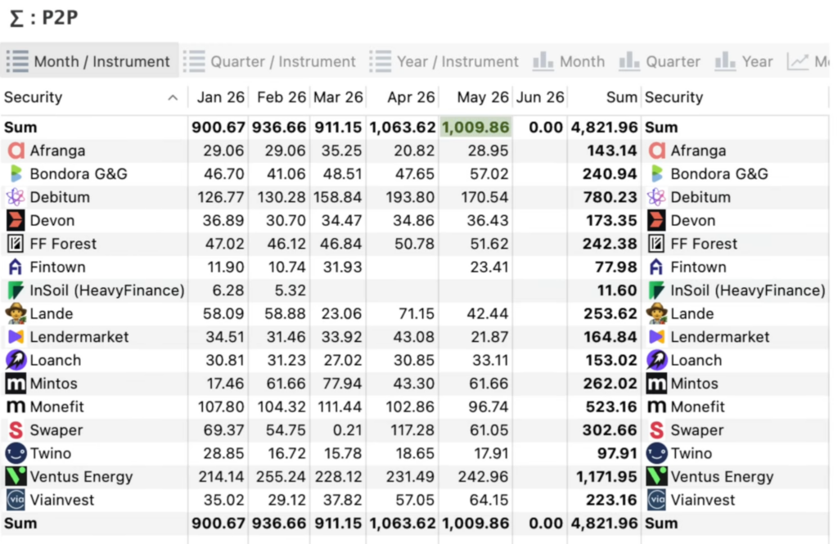Click the Ventus Energy logo in right column
Screen dimensions: 838x544
coord(656,476)
